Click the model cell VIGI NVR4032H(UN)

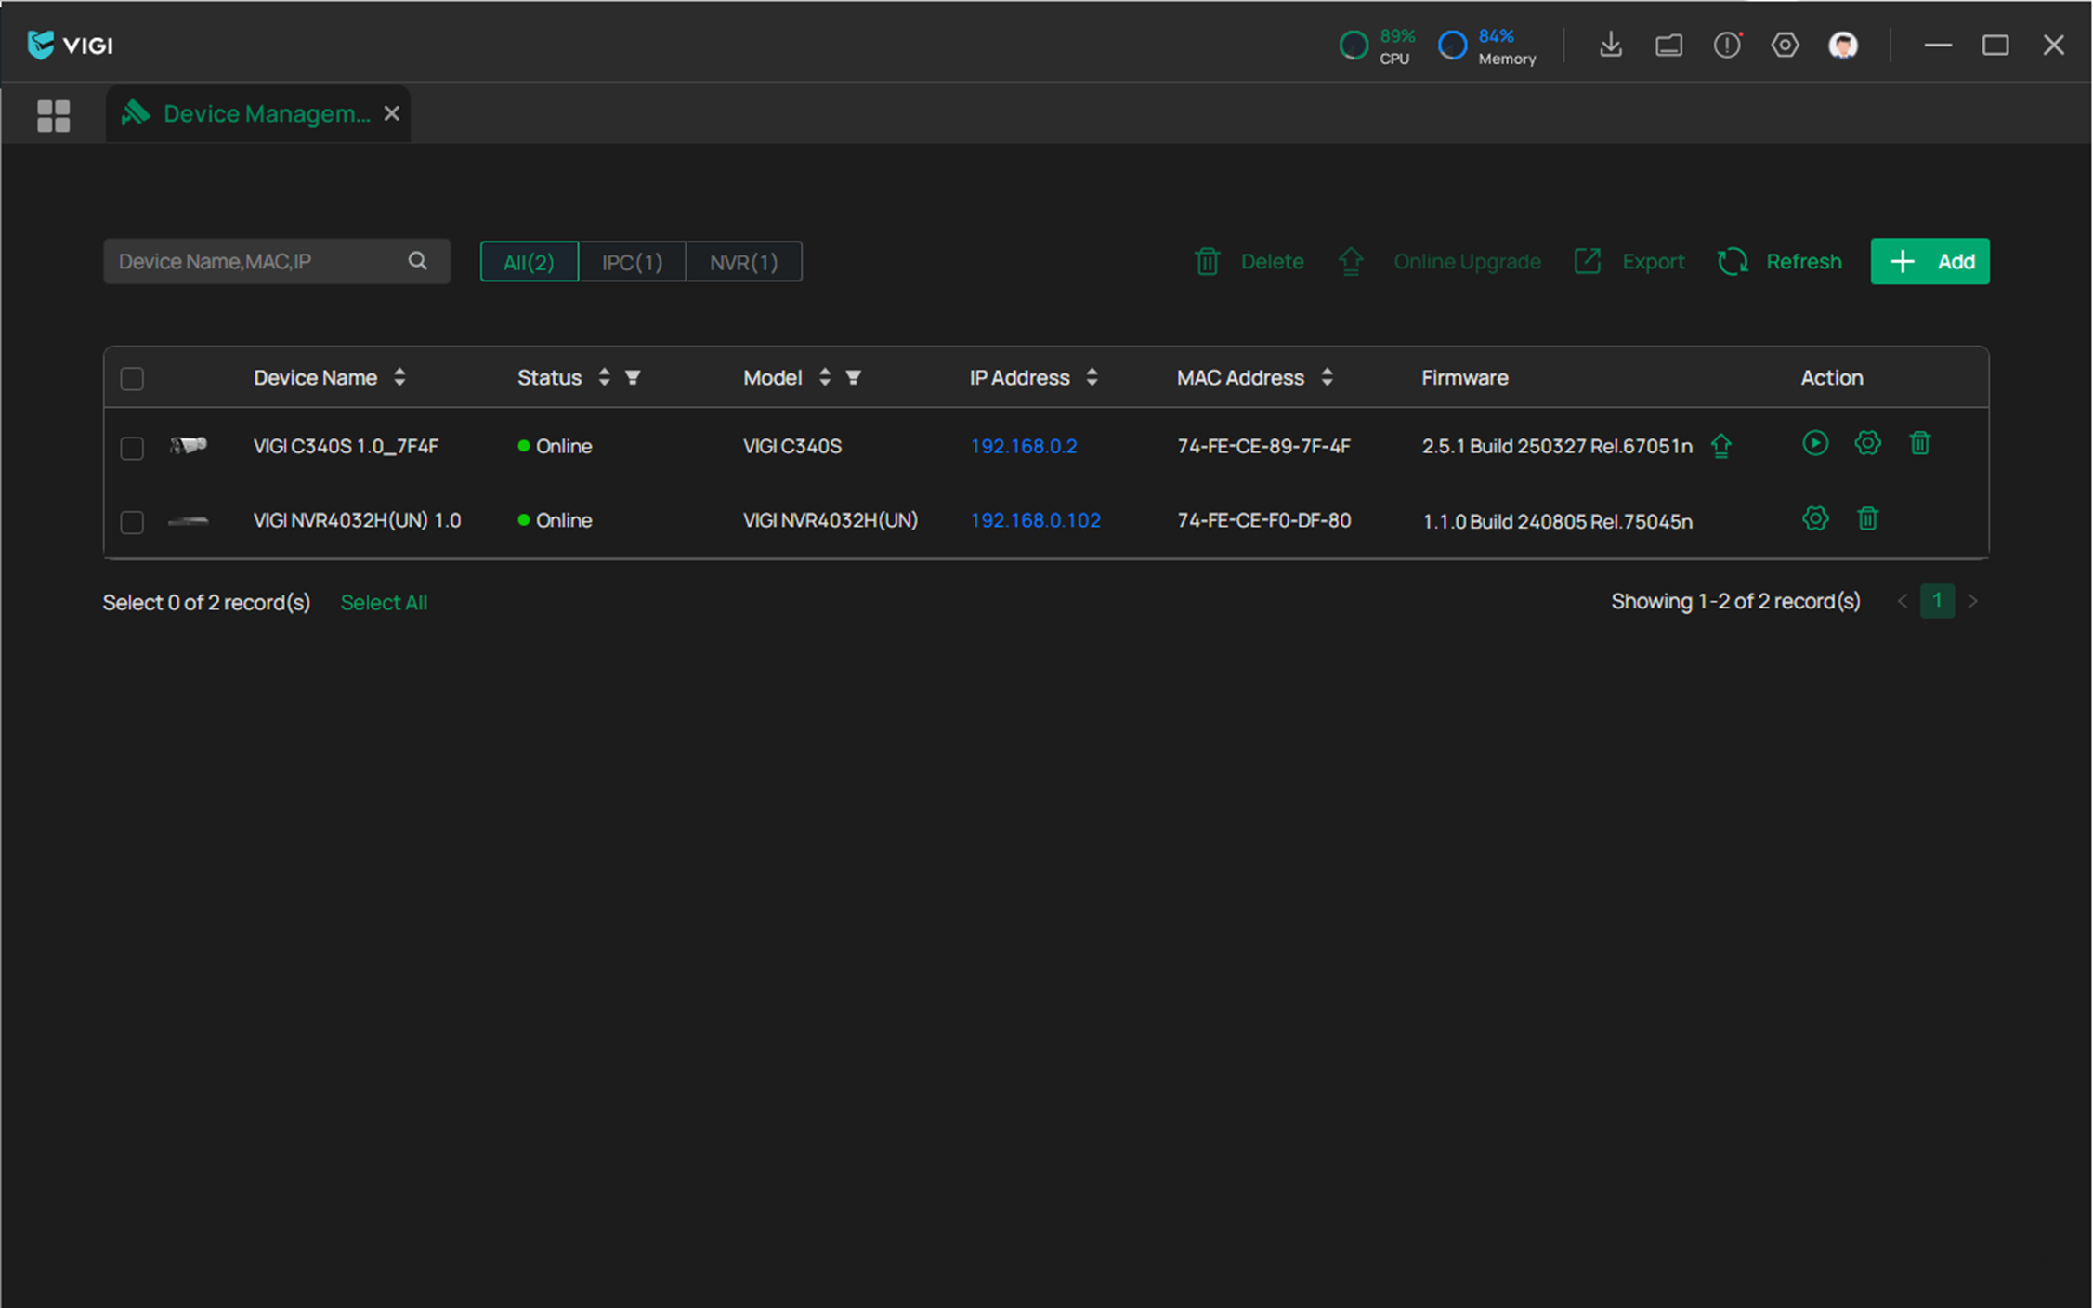point(830,520)
